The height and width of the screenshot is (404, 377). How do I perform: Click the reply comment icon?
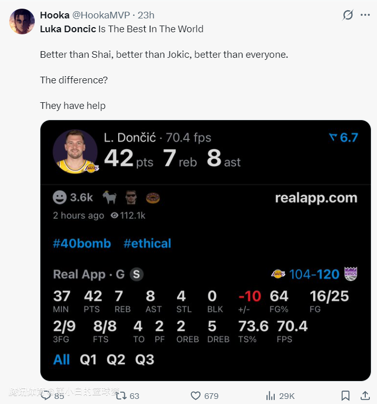tap(46, 395)
